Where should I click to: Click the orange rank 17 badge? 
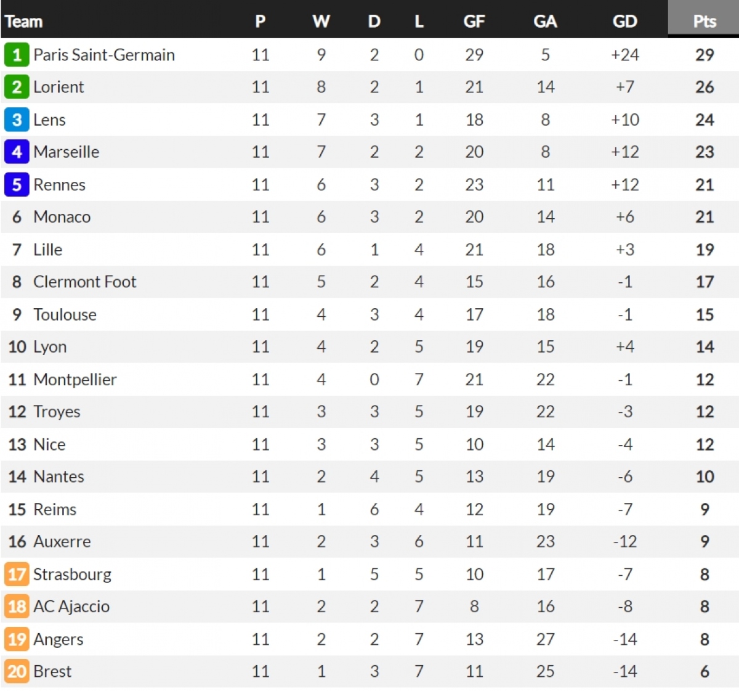point(17,574)
